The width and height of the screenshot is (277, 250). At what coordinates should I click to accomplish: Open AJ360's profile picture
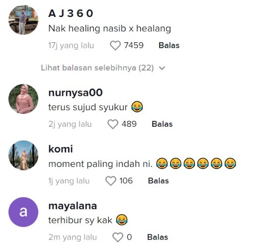coord(23,20)
